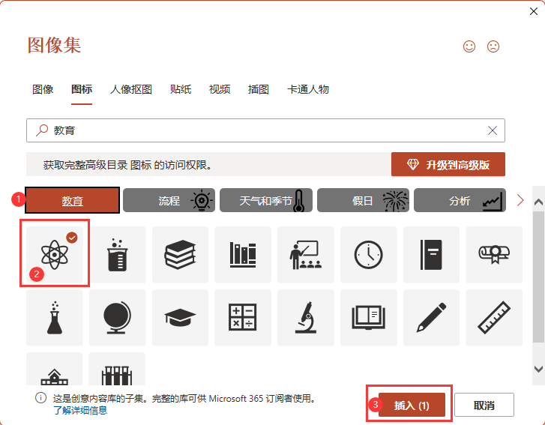This screenshot has width=545, height=425.
Task: Select the schoolhouse icon
Action: pos(55,369)
